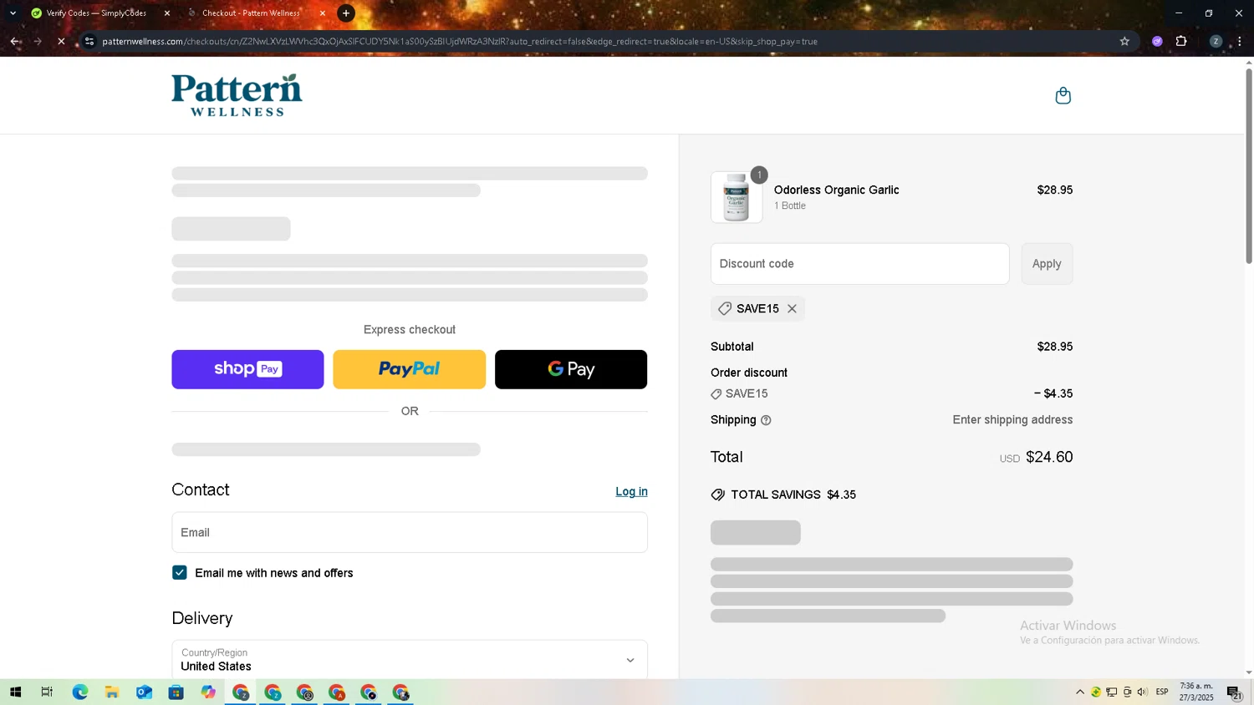The height and width of the screenshot is (705, 1254).
Task: View site information icon in address bar
Action: click(x=89, y=41)
